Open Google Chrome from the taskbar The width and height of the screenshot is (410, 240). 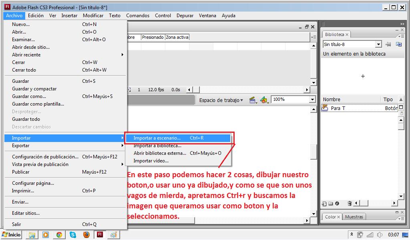point(59,235)
